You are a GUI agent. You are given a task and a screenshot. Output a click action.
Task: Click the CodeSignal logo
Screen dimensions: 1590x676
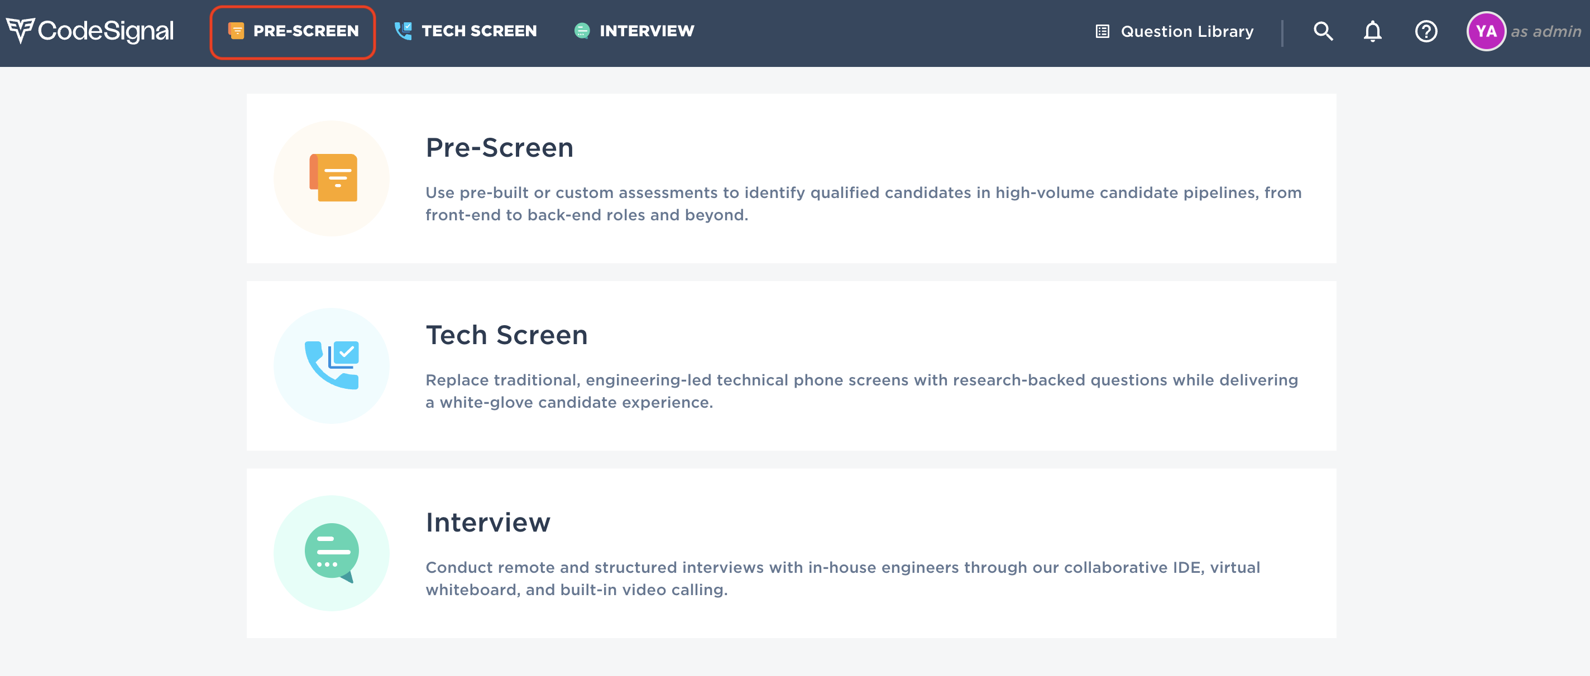pos(90,31)
